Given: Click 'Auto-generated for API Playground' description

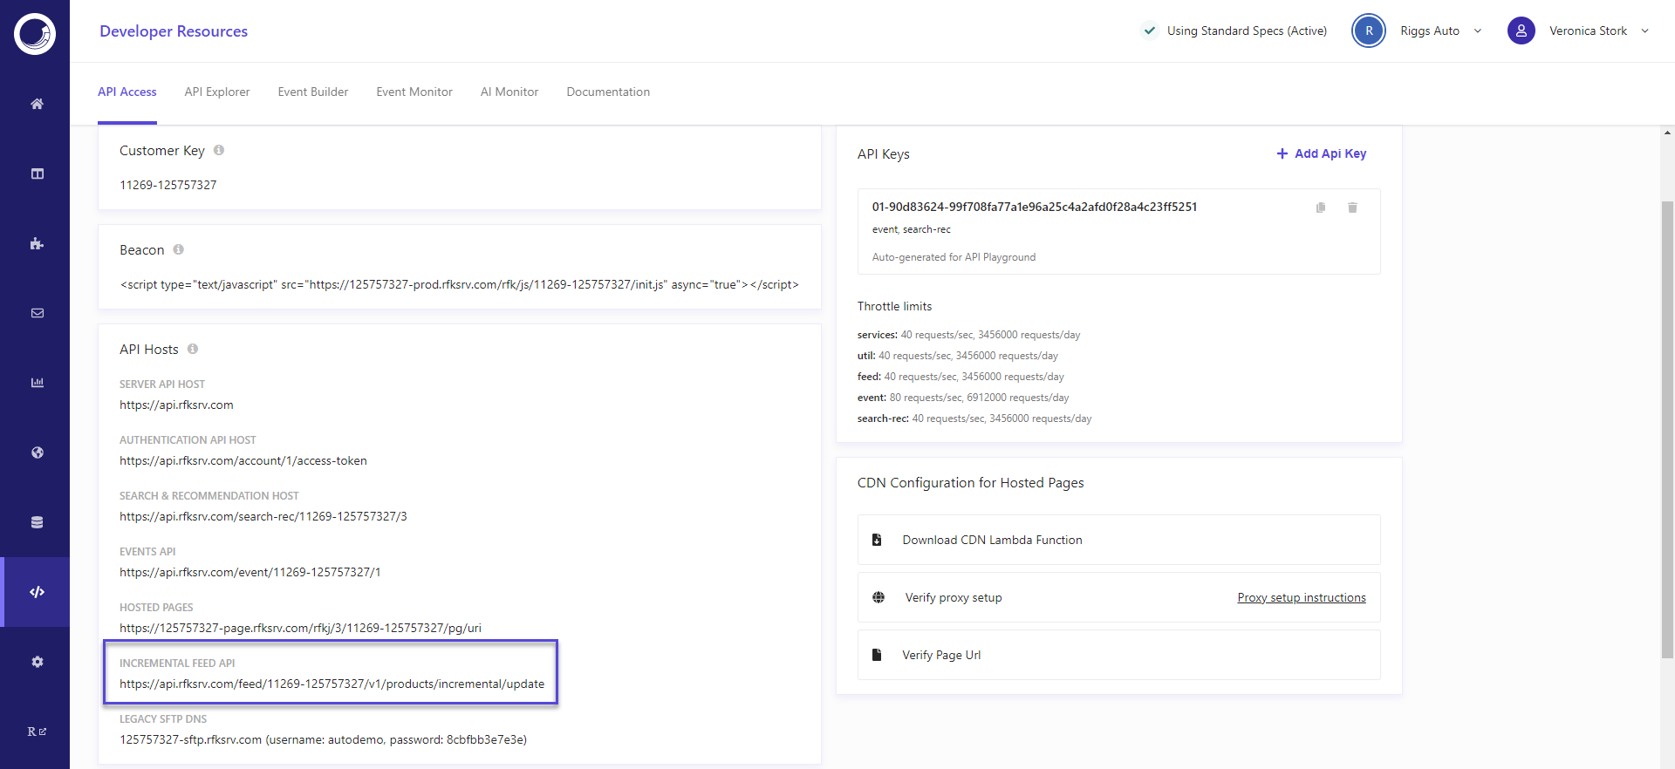Looking at the screenshot, I should 954,257.
